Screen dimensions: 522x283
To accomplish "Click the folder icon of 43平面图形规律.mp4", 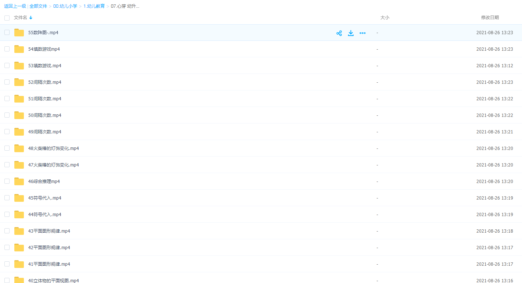I will click(x=19, y=231).
